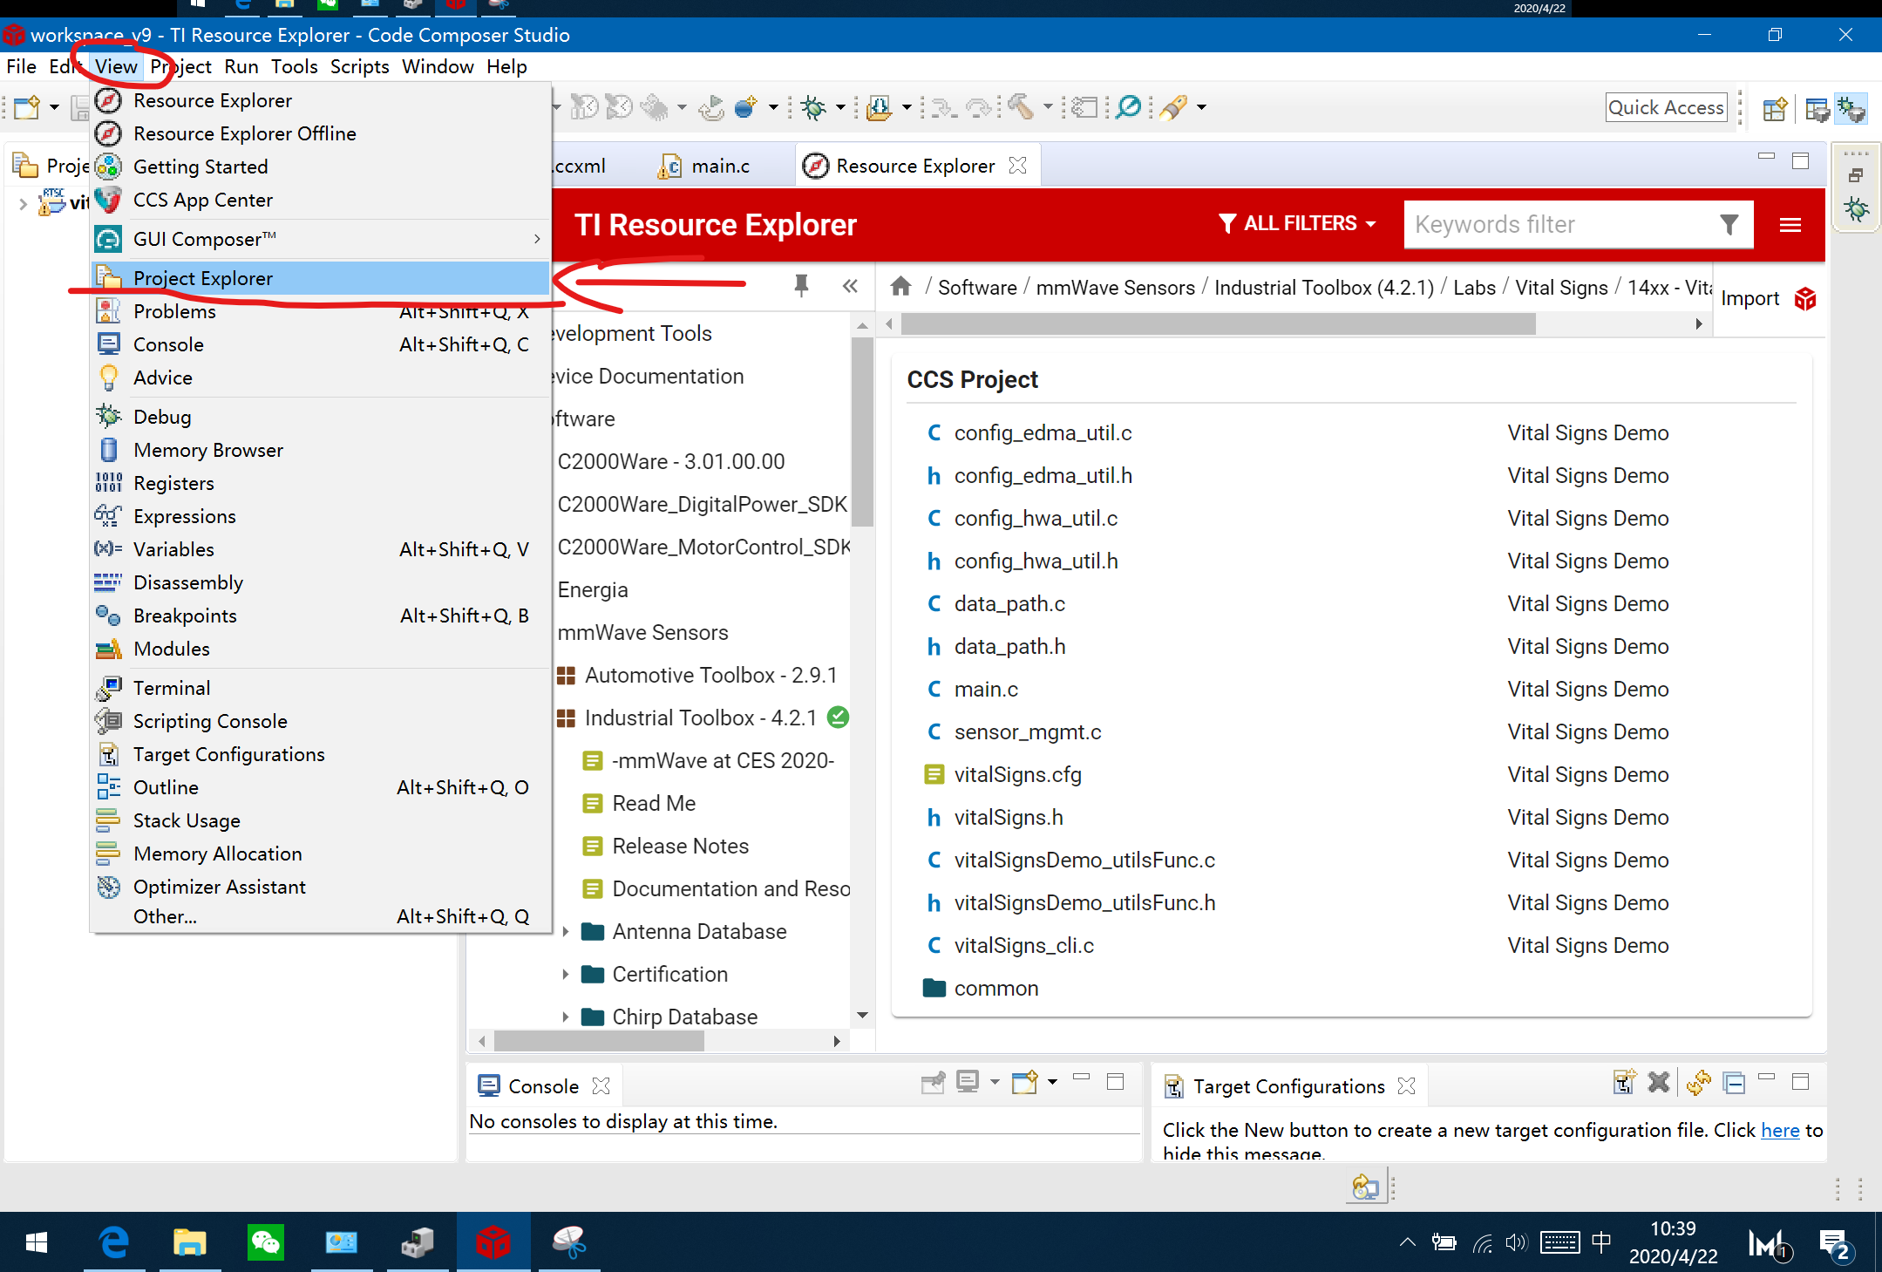This screenshot has width=1882, height=1272.
Task: Switch to the CCS Debug perspective icon
Action: click(x=1851, y=108)
